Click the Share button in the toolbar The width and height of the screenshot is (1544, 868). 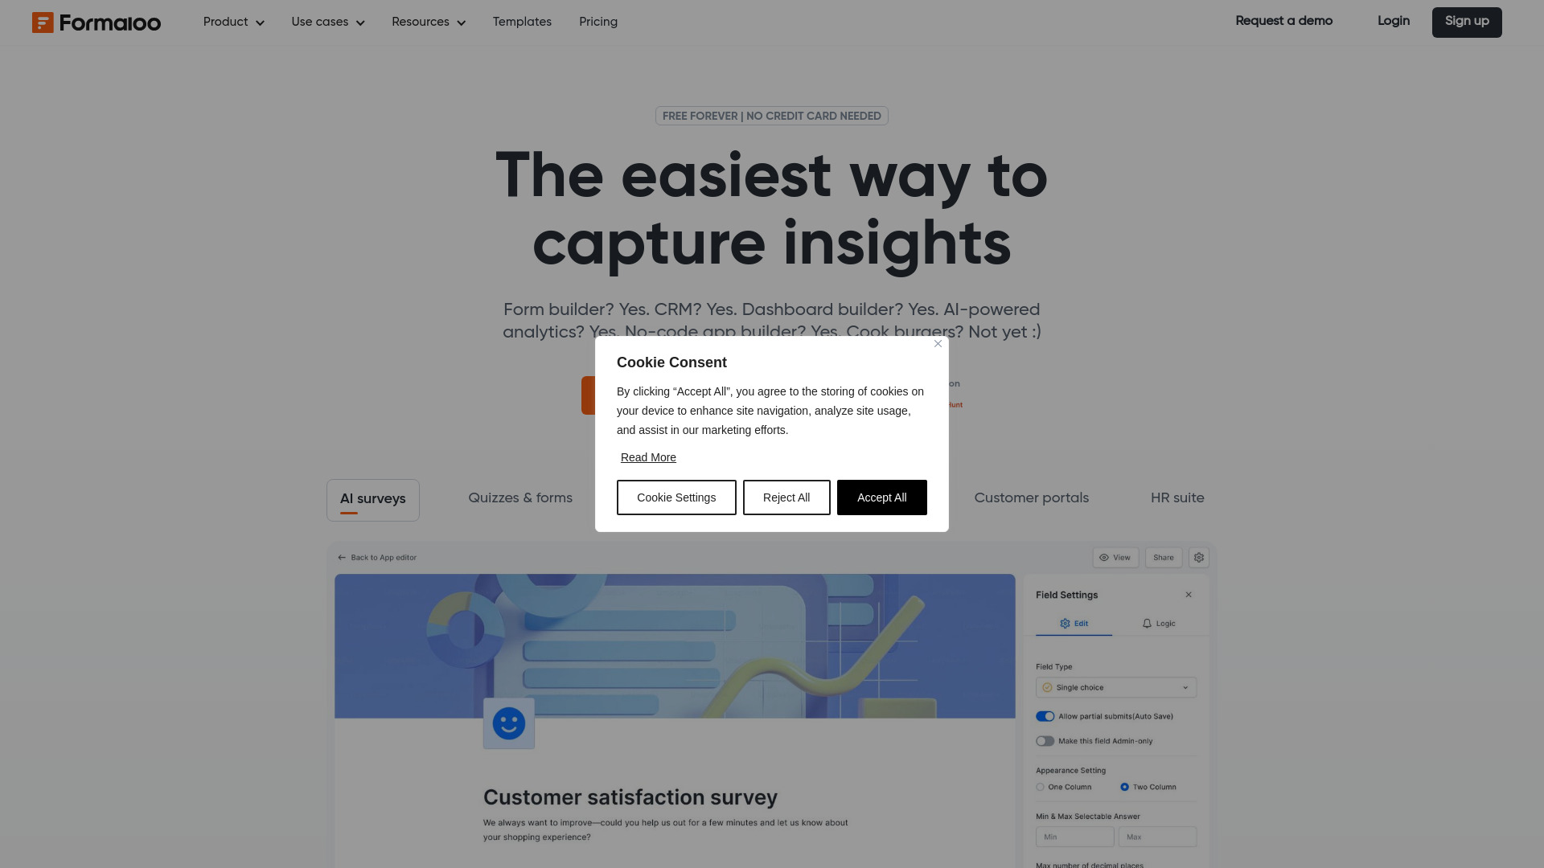[1164, 556]
